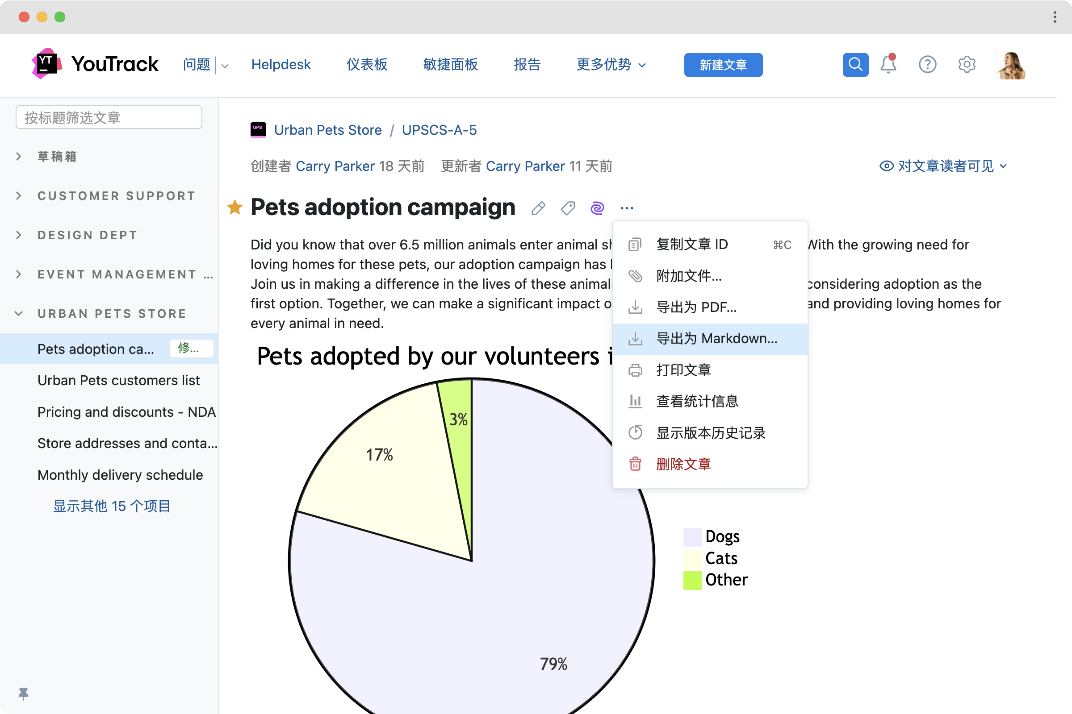Click the three-dots article actions icon
Viewport: 1072px width, 714px height.
pos(627,208)
